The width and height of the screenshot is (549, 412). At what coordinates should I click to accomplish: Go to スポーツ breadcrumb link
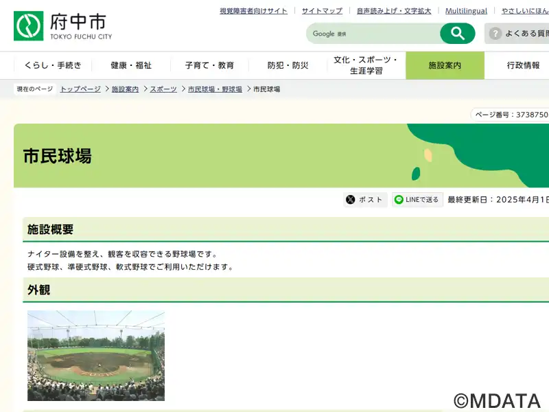[163, 89]
